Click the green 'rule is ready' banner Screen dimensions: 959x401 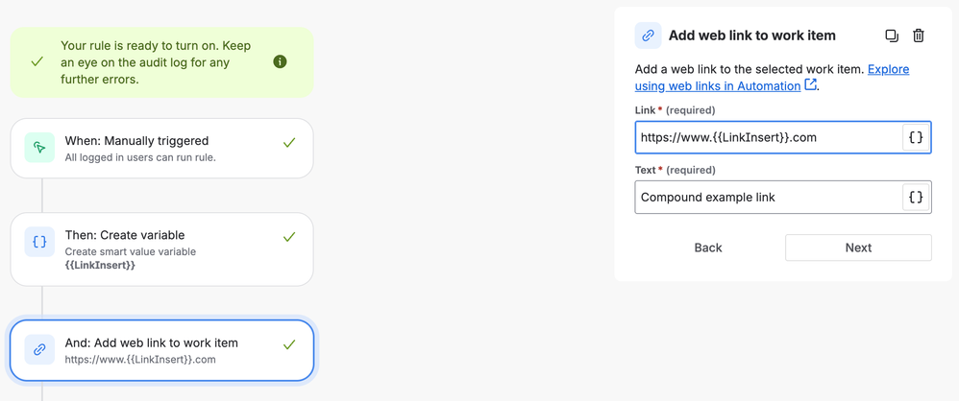click(x=154, y=61)
